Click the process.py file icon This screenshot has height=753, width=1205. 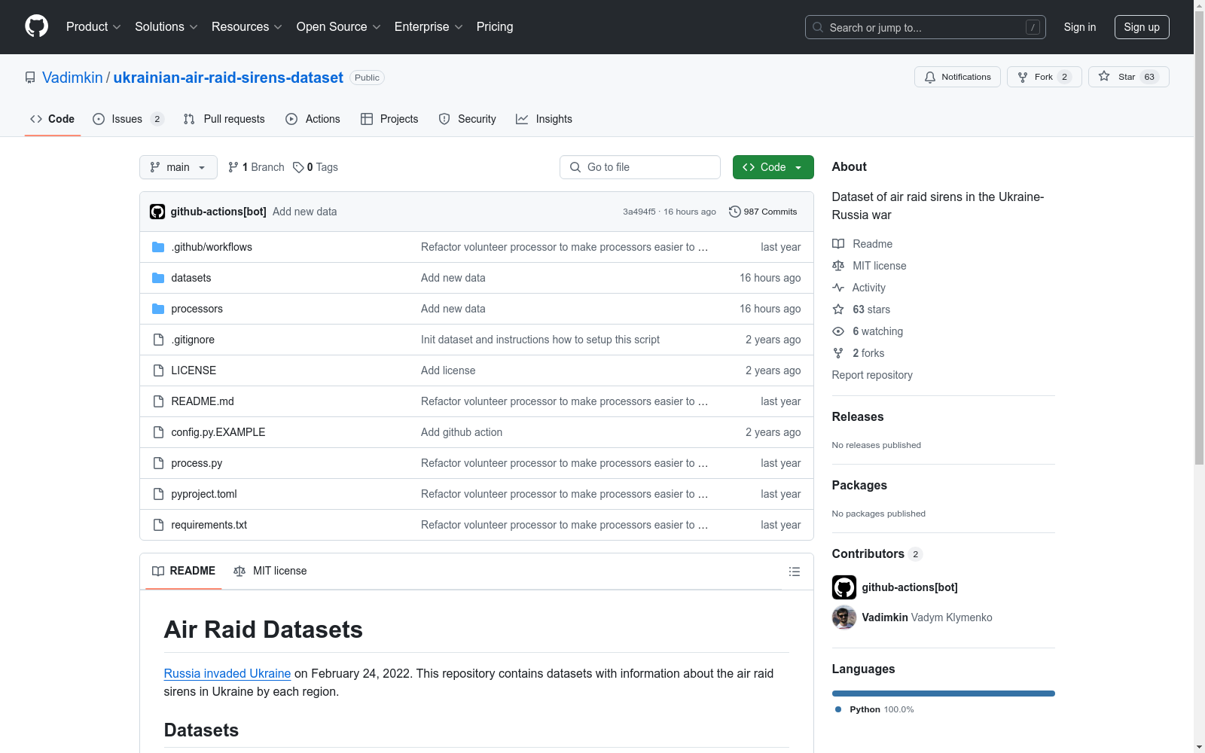[x=158, y=463]
